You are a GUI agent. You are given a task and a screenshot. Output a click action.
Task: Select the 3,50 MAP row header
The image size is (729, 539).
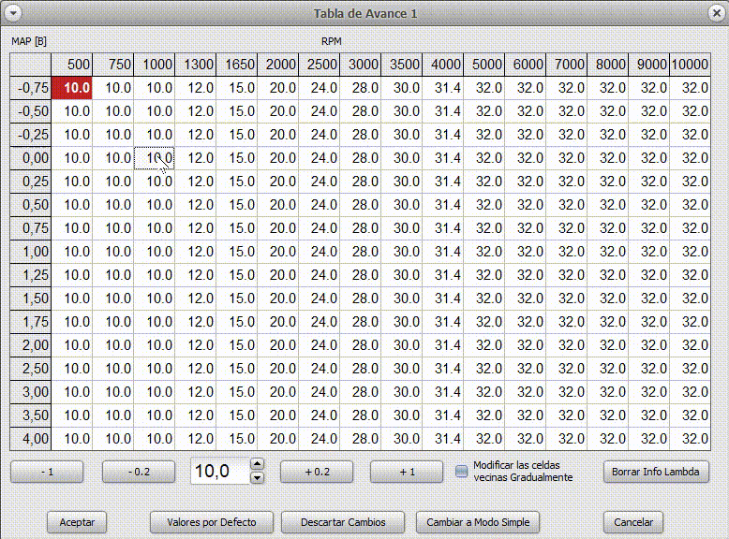(x=31, y=415)
